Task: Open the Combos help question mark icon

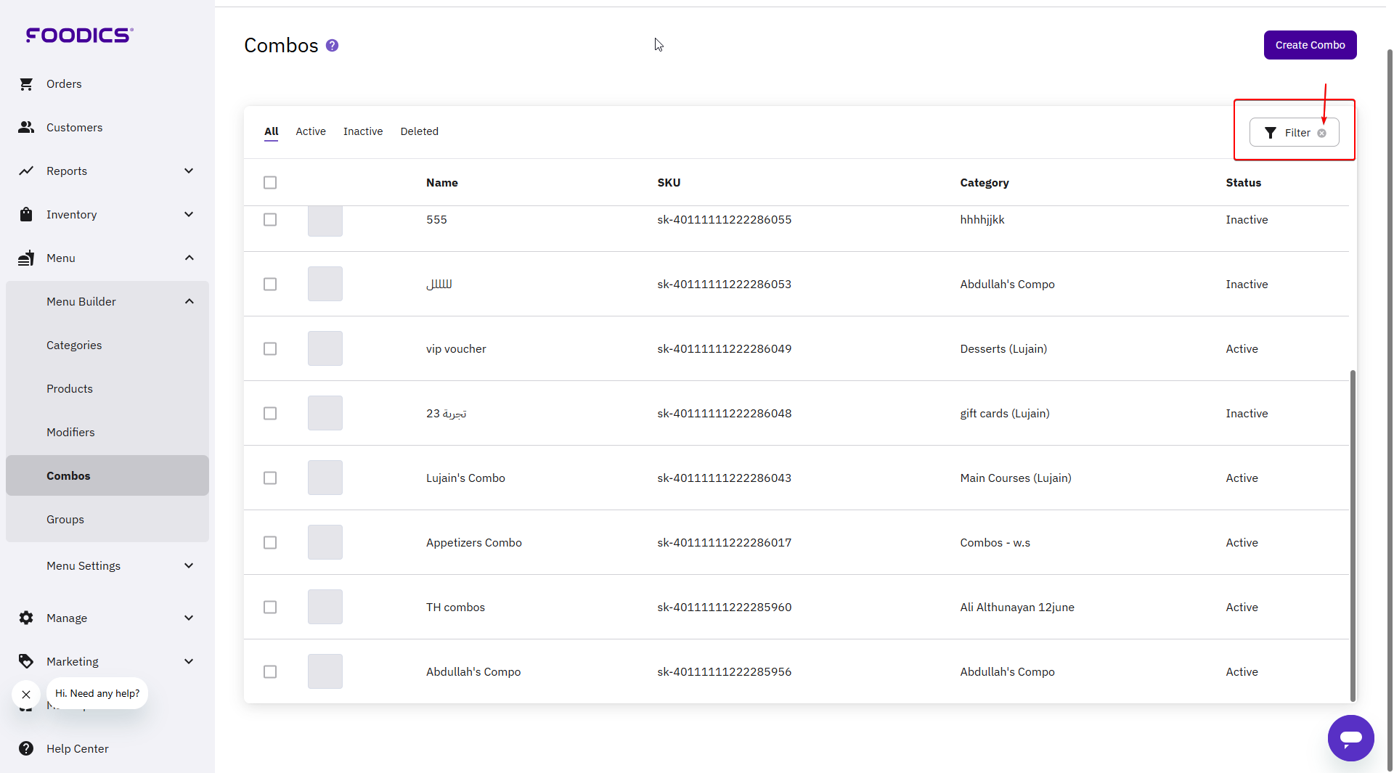Action: [x=332, y=46]
